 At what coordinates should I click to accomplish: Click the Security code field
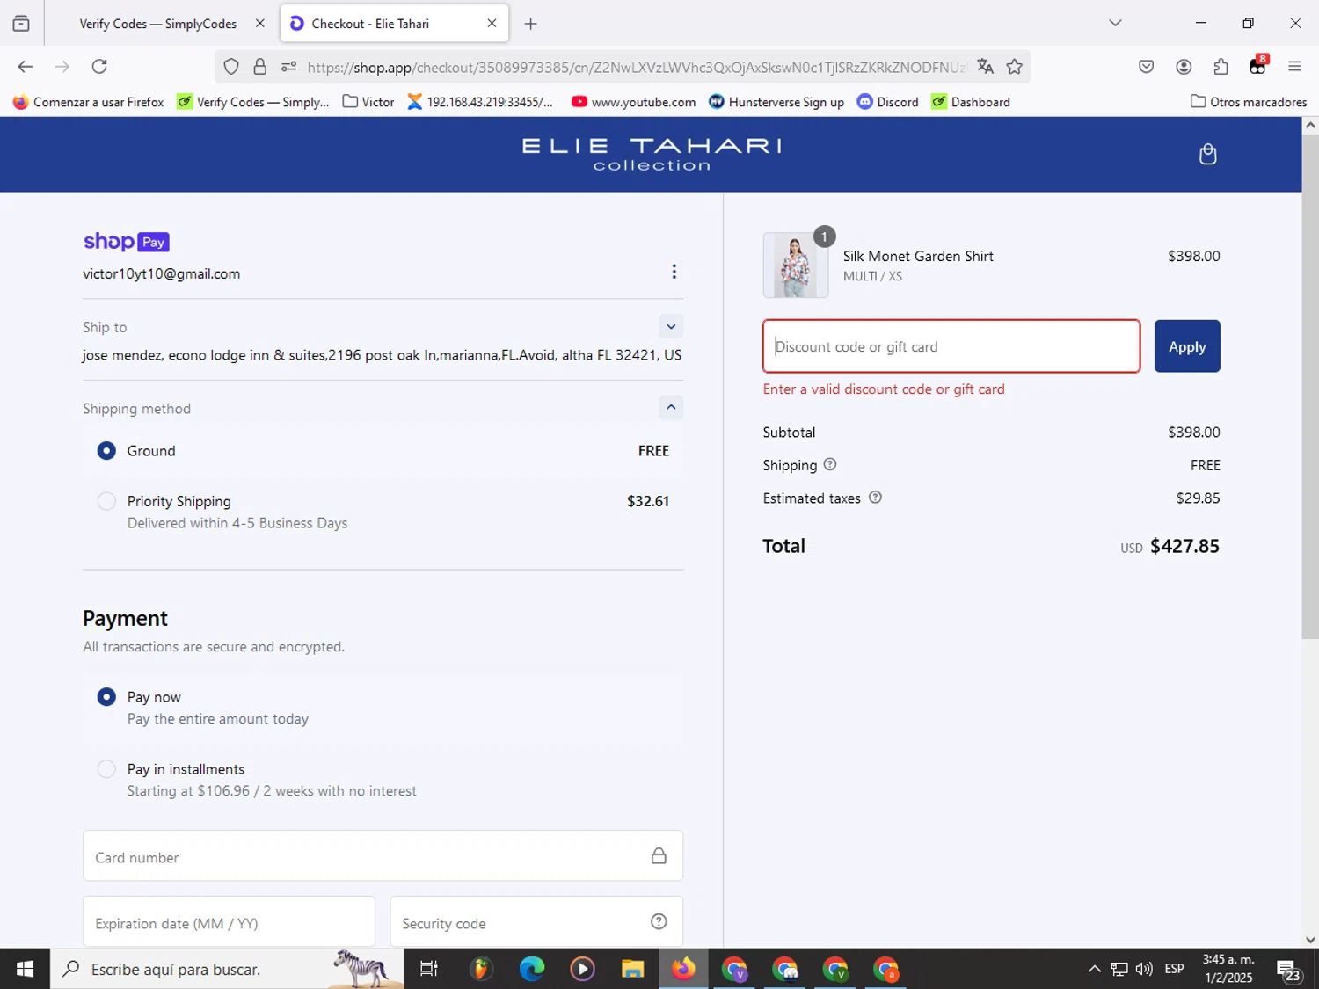pyautogui.click(x=536, y=922)
